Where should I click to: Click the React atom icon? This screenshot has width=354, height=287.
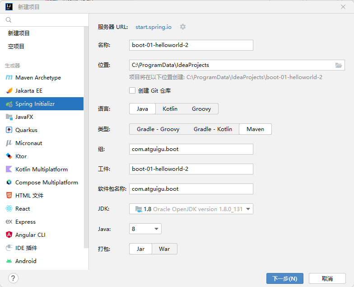click(9, 209)
